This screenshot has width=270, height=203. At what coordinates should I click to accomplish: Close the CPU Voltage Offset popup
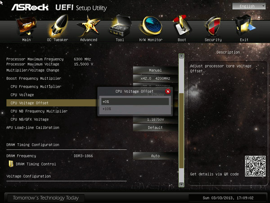(x=168, y=91)
